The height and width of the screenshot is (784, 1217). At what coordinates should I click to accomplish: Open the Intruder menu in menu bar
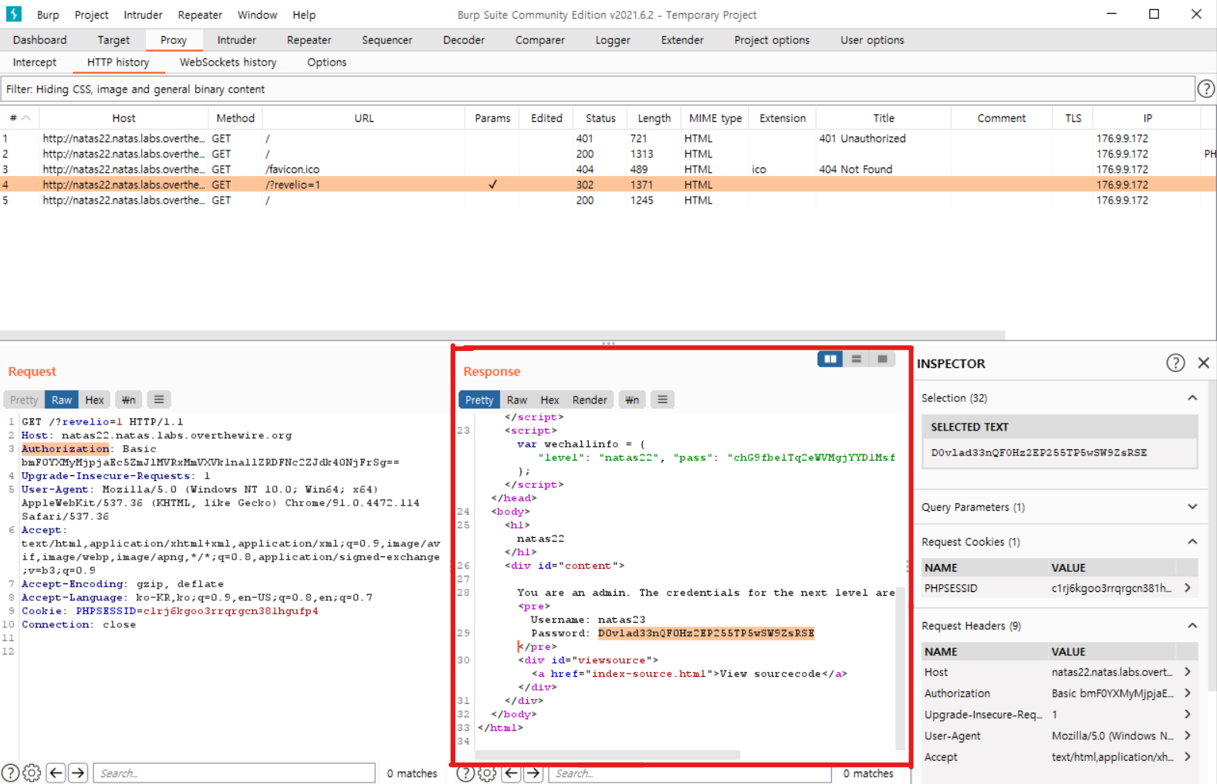click(x=143, y=15)
